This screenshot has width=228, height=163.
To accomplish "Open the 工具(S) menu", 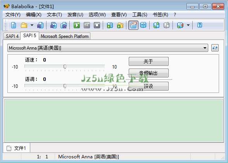I will (140, 15).
